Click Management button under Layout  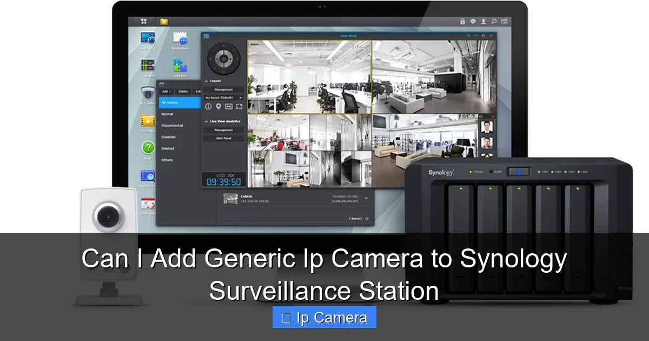pyautogui.click(x=223, y=90)
